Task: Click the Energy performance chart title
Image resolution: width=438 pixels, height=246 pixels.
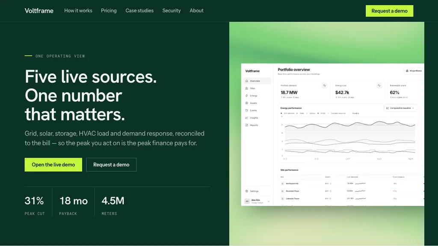Action: [x=291, y=108]
